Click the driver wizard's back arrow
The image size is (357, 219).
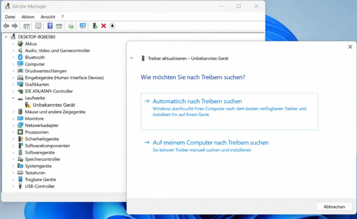coord(132,58)
